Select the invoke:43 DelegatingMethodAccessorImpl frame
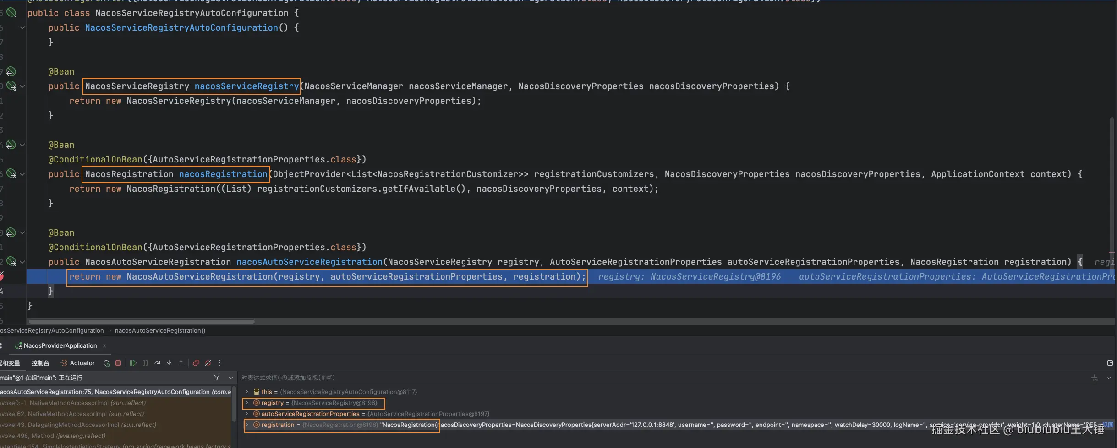The image size is (1117, 448). pos(115,425)
